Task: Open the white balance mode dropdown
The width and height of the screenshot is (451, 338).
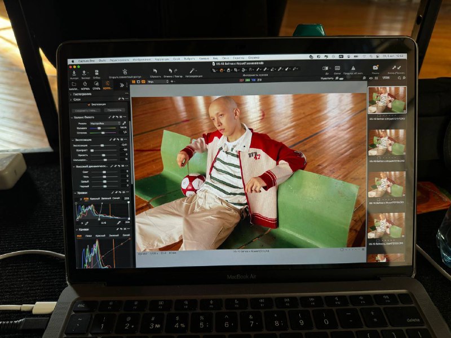Action: (105, 123)
